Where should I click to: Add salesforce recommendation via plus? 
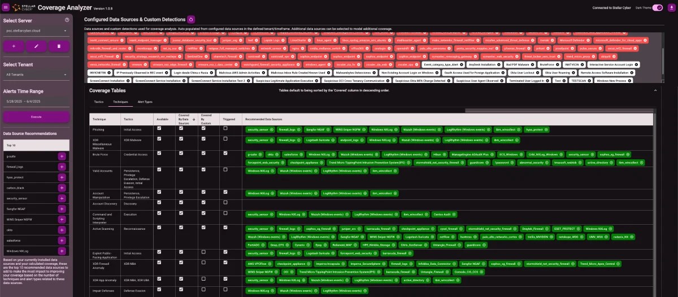(x=62, y=241)
